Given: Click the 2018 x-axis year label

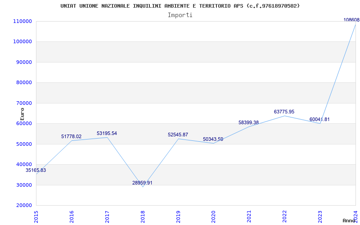Looking at the screenshot, I should [x=143, y=217].
